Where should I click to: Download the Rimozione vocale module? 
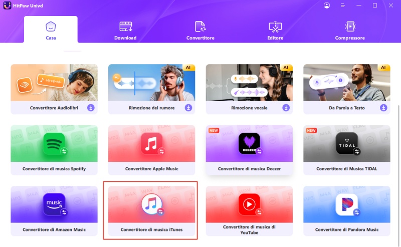pos(286,108)
